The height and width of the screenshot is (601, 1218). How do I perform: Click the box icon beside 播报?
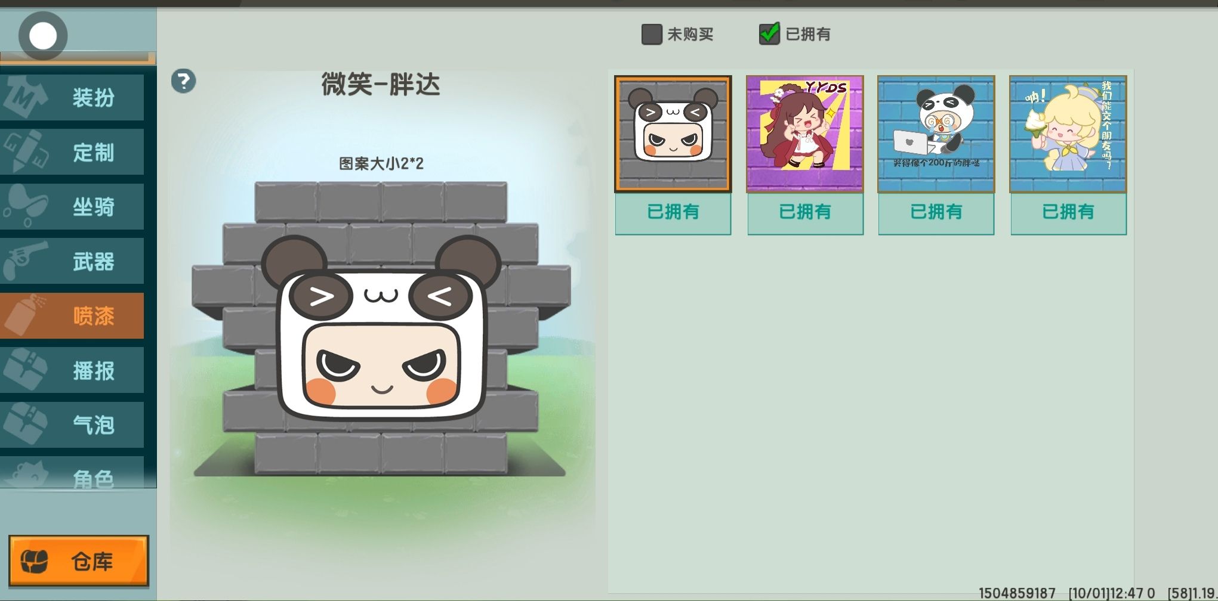click(x=25, y=370)
